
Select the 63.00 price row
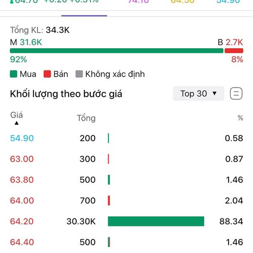tap(126, 159)
